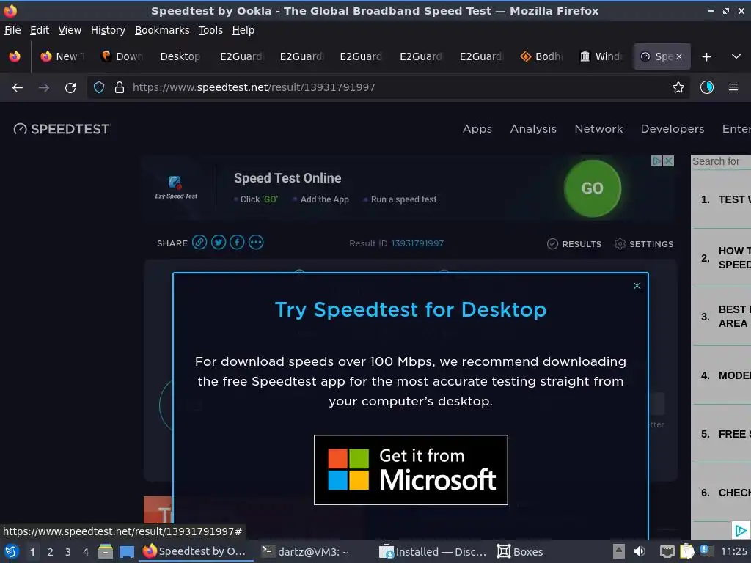The height and width of the screenshot is (563, 751).
Task: Click the taskbar clock showing 11:25
Action: (x=734, y=551)
